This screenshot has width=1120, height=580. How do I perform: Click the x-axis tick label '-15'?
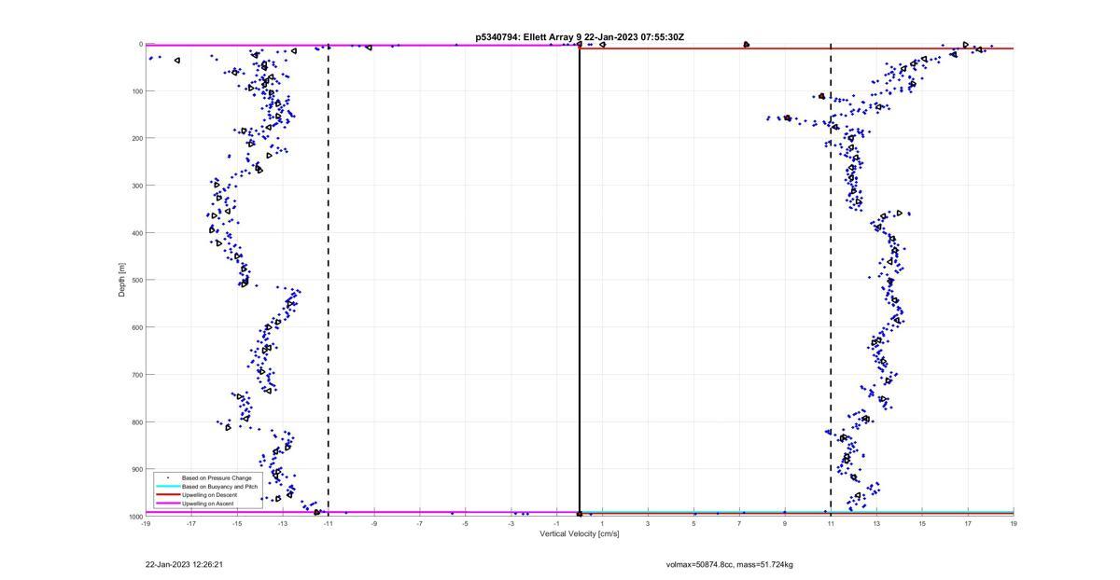[237, 523]
